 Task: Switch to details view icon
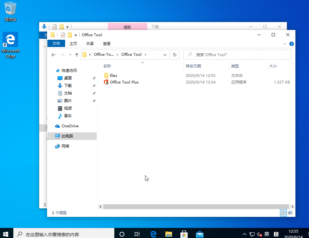click(283, 213)
